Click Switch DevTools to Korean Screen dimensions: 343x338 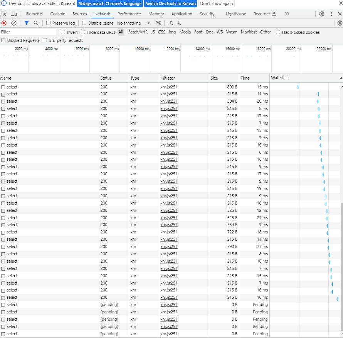171,3
